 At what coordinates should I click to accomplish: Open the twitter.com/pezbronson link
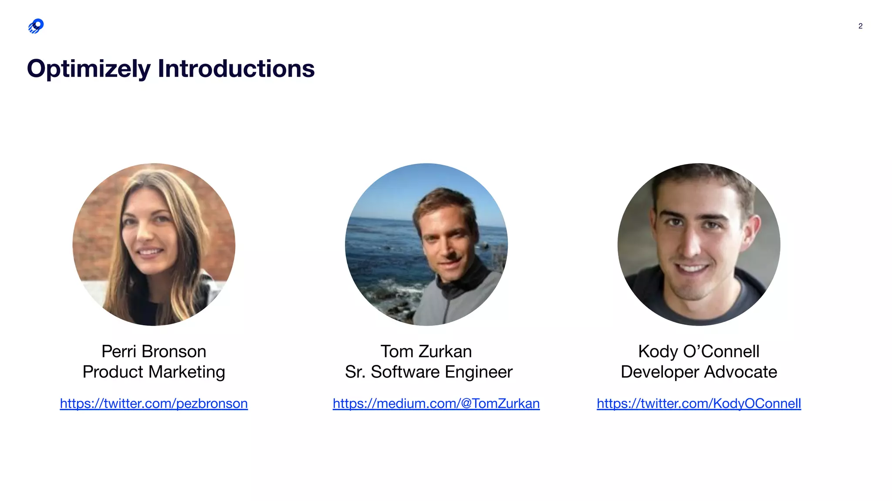point(154,404)
